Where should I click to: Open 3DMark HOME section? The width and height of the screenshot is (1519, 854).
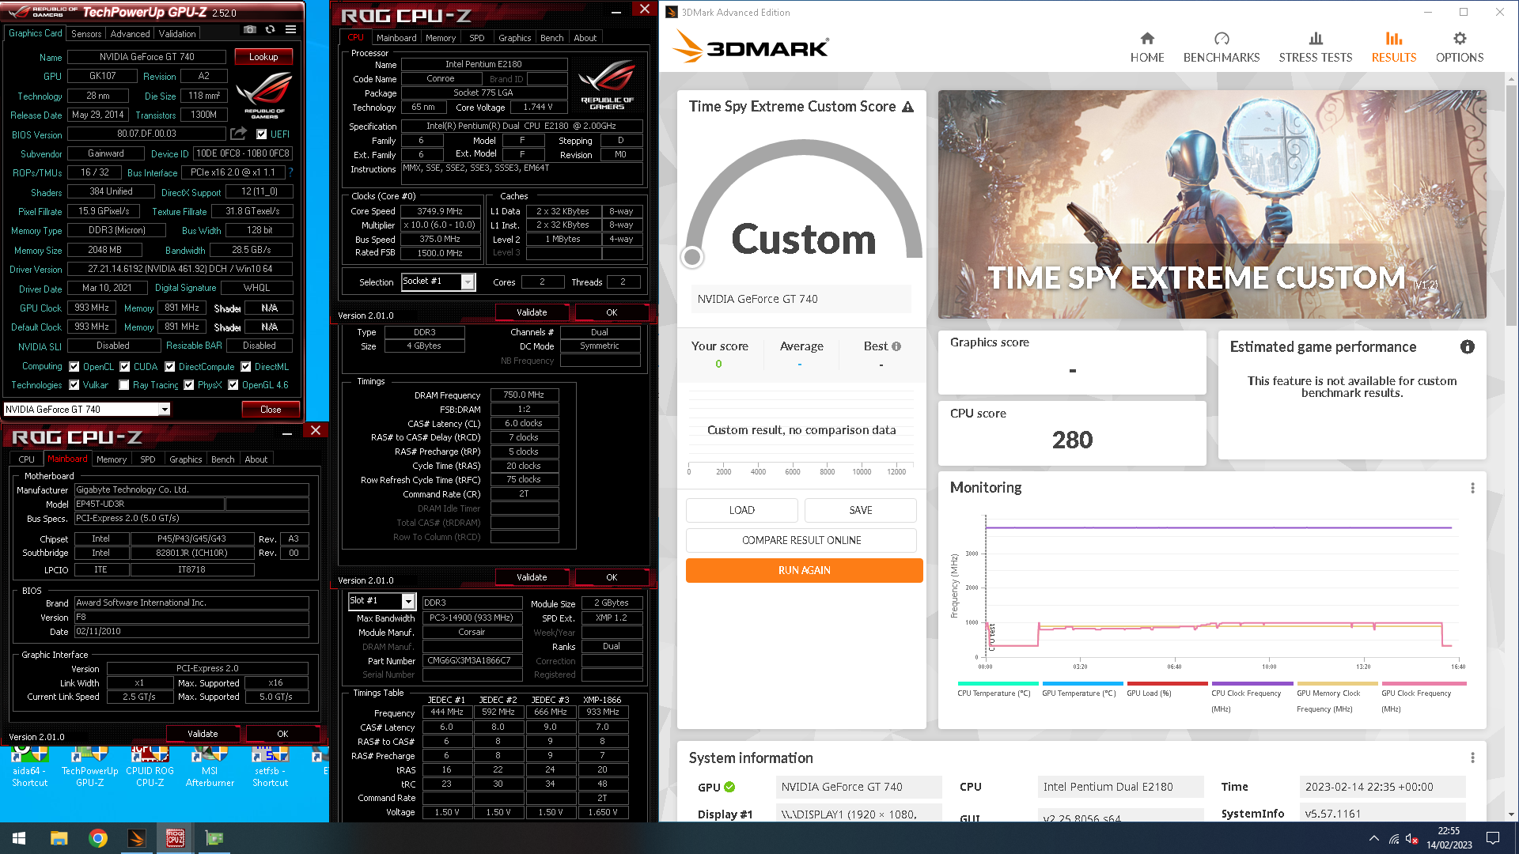click(x=1147, y=47)
